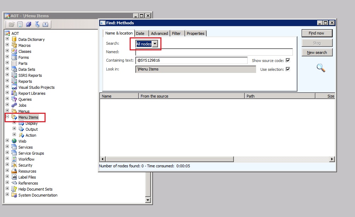The width and height of the screenshot is (355, 217).
Task: Select the SSRS Reports icon
Action: (x=14, y=75)
